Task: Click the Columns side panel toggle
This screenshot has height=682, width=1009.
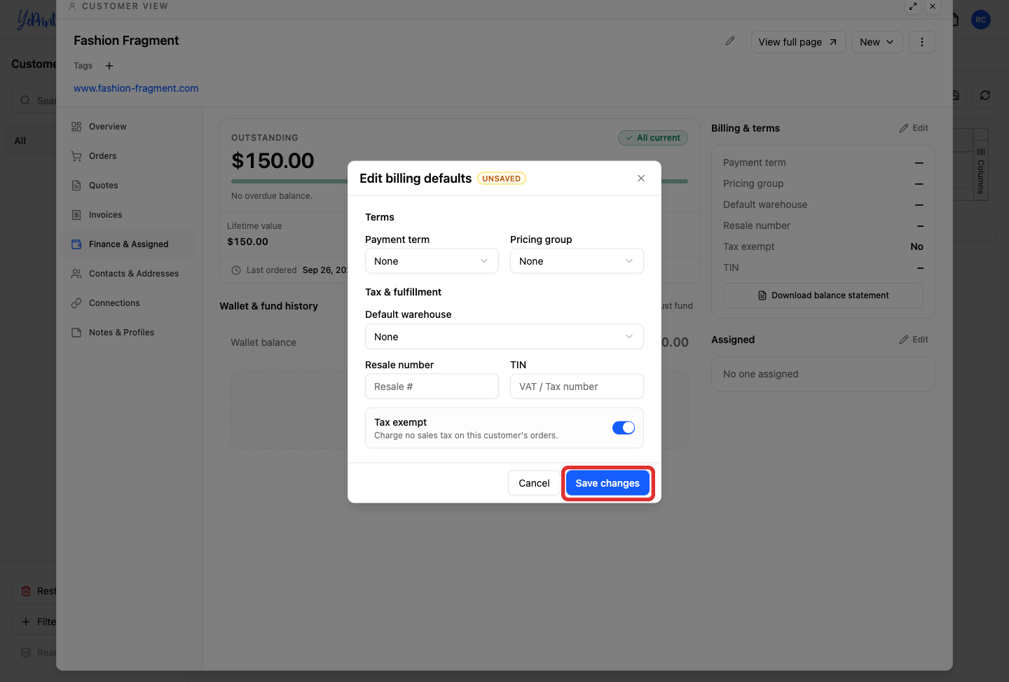Action: pos(981,172)
